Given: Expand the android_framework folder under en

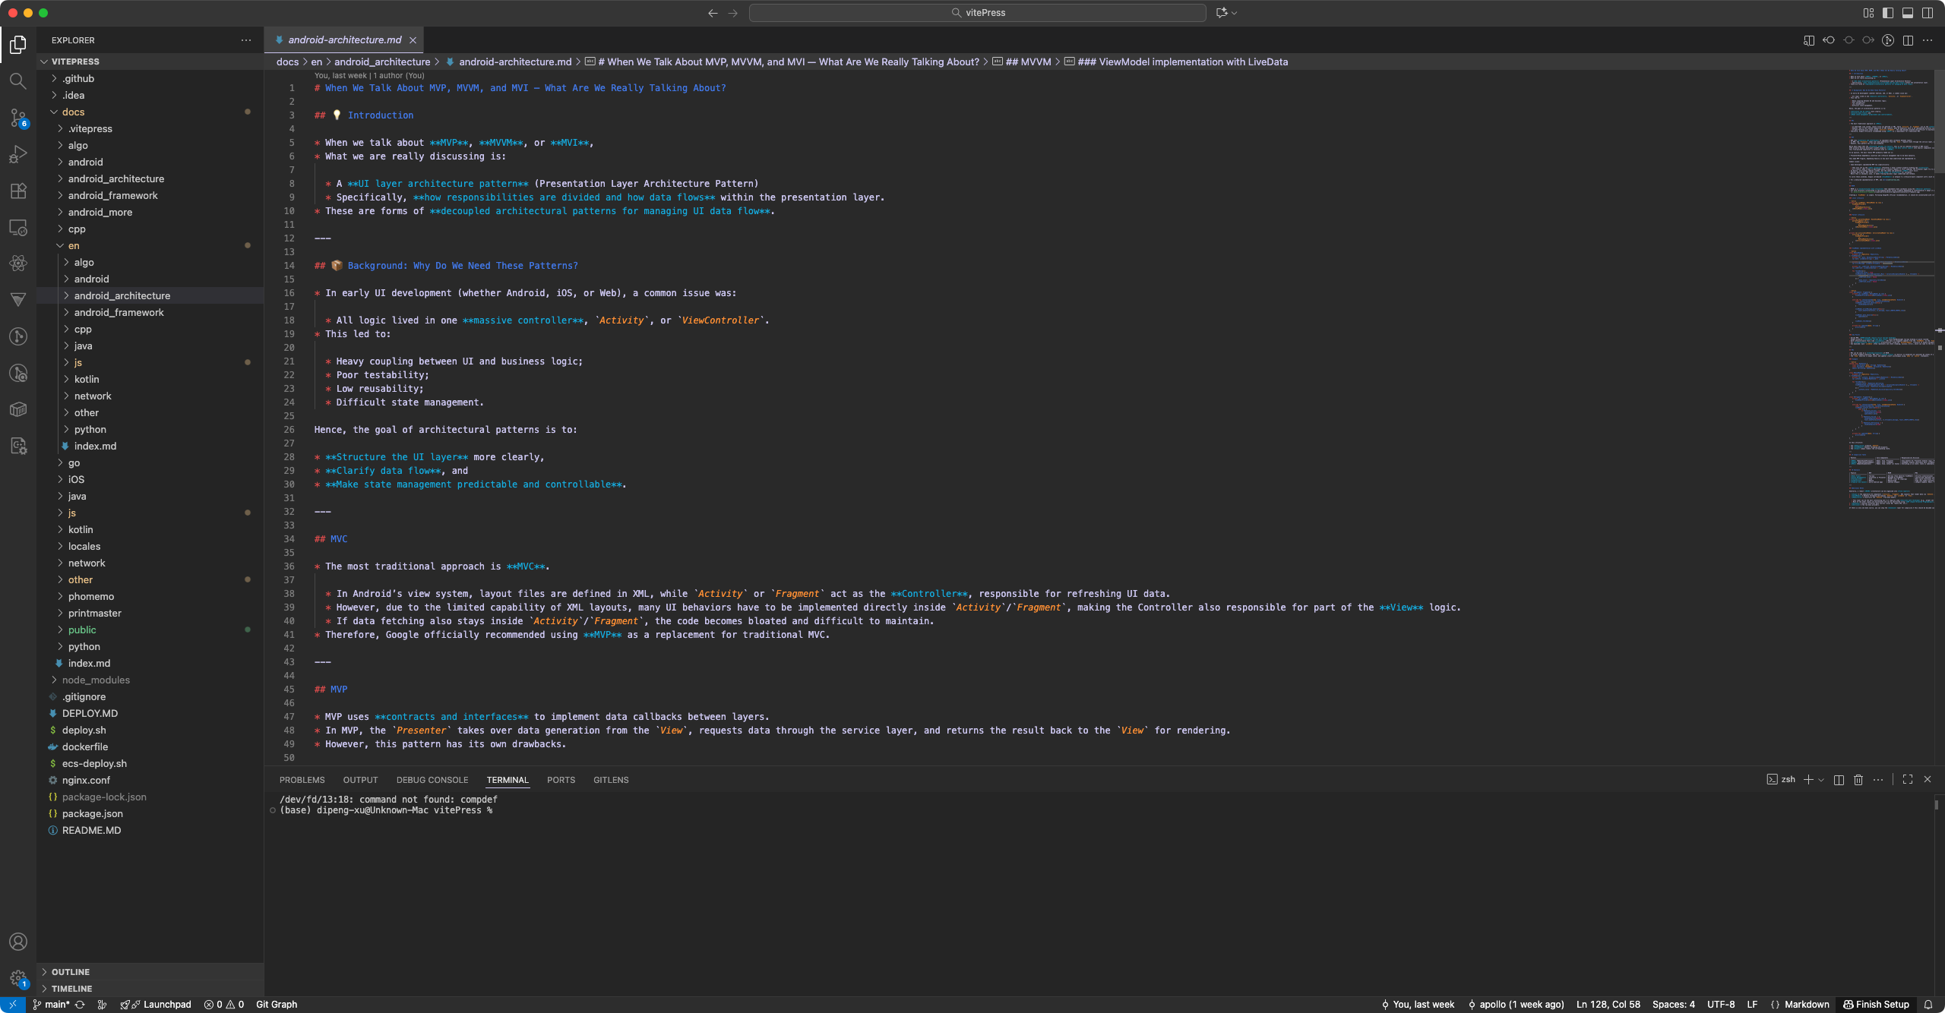Looking at the screenshot, I should pyautogui.click(x=119, y=312).
